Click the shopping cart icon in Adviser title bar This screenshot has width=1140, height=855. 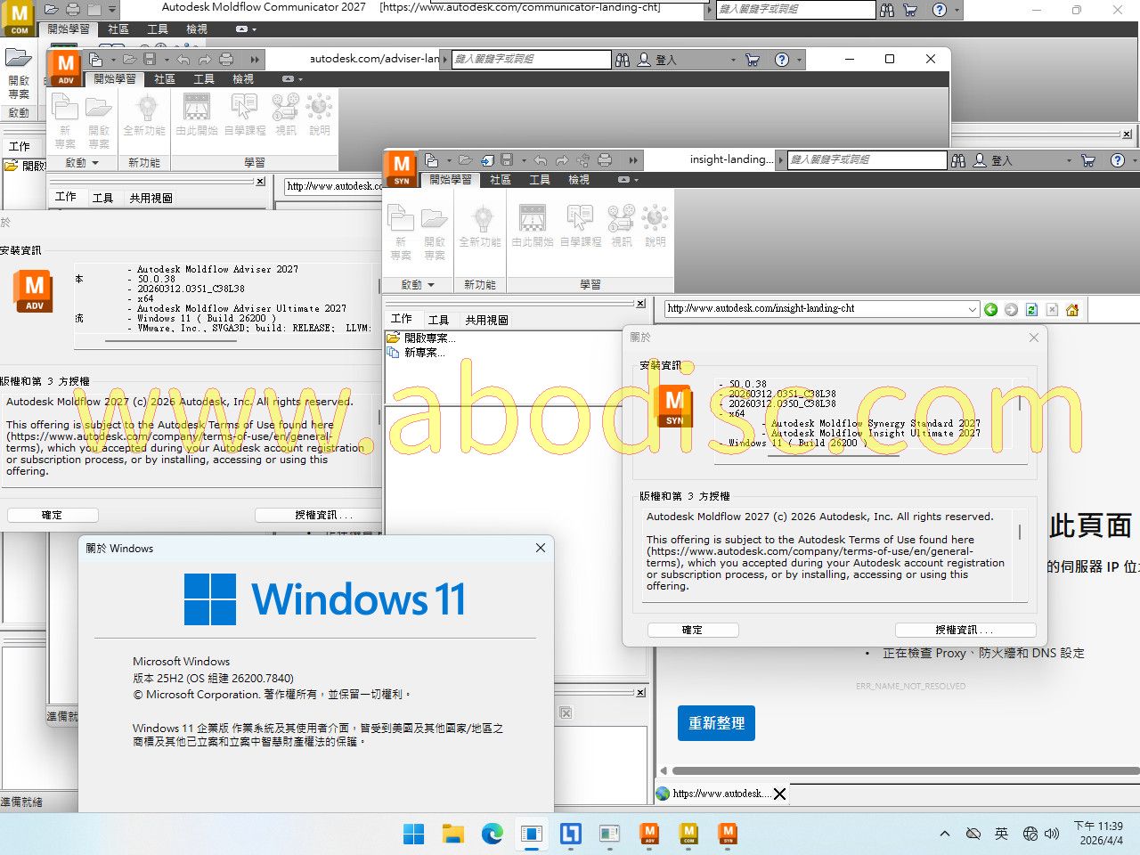(x=753, y=60)
